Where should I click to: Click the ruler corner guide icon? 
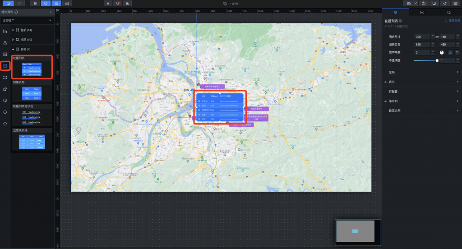[57, 11]
